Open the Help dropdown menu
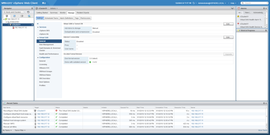 [233, 3]
